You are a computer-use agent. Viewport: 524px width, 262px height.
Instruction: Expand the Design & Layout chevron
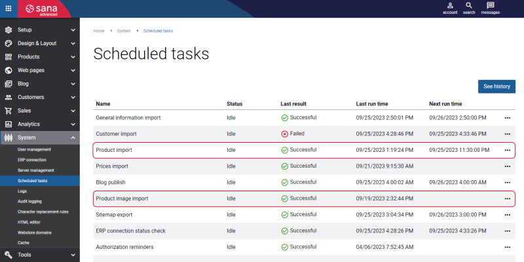(x=73, y=43)
